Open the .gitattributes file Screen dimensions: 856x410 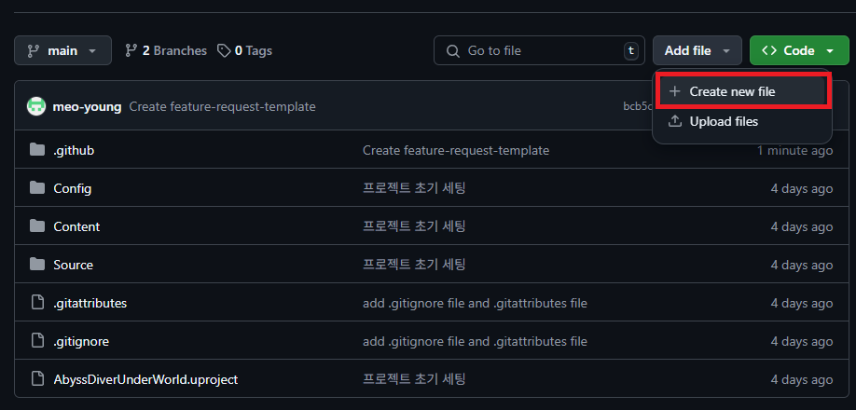click(90, 303)
